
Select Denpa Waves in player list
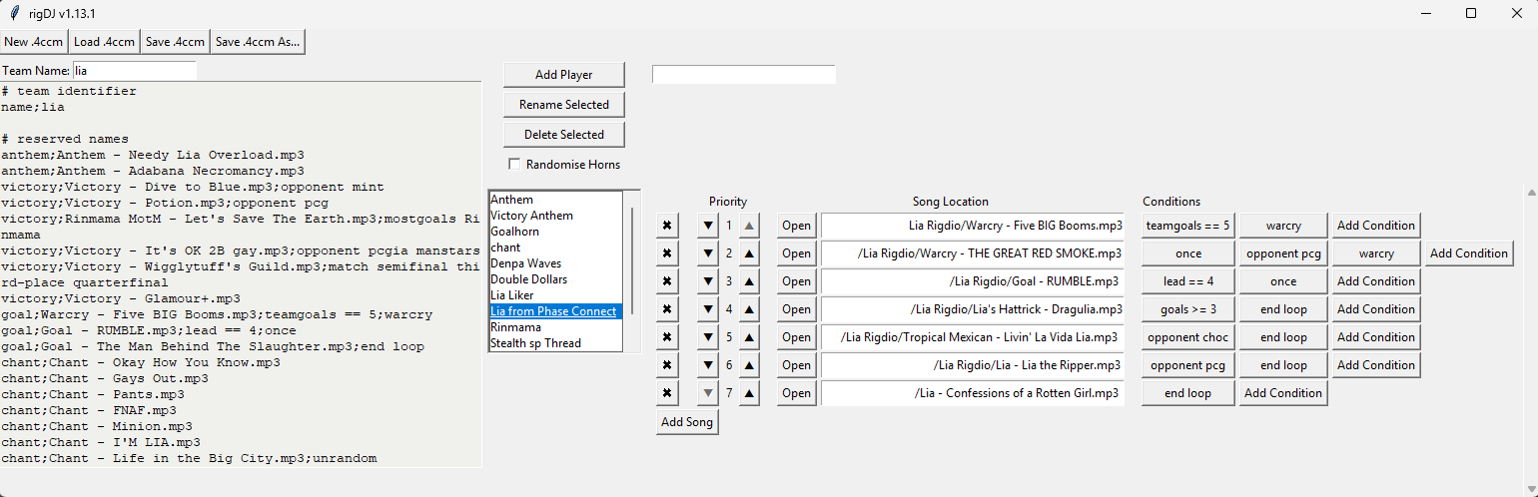pyautogui.click(x=555, y=263)
